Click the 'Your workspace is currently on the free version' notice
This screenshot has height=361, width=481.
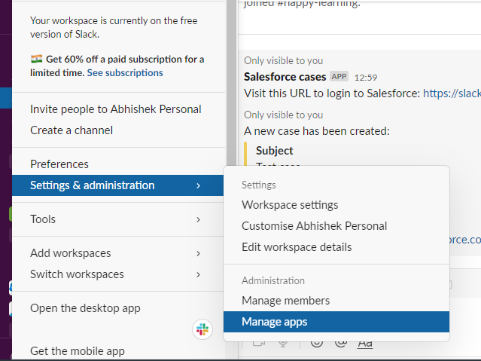coord(114,27)
